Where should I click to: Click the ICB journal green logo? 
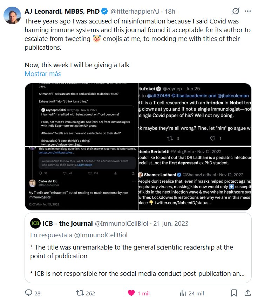[35, 223]
